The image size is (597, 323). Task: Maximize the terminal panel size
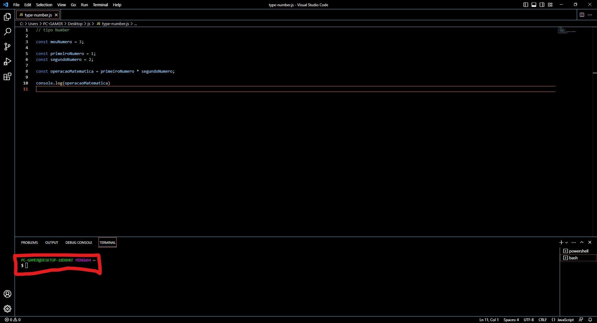582,242
